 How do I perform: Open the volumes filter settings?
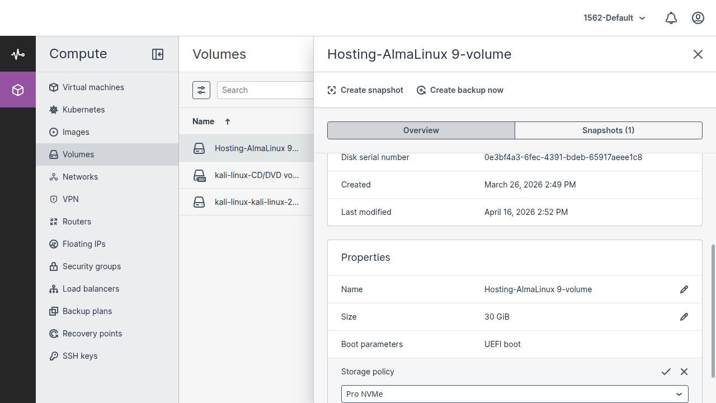coord(201,90)
